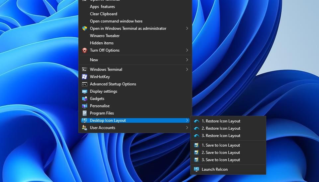Screen dimensions: 319x182
Task: Click the Personalise icon
Action: pyautogui.click(x=85, y=106)
